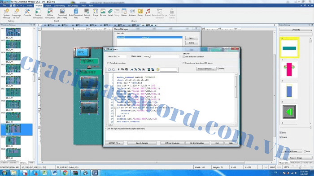Open Group dropdown in Library group
This screenshot has height=176, width=314.
(x=140, y=18)
